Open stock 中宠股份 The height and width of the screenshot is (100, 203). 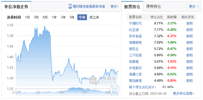pos(136,68)
